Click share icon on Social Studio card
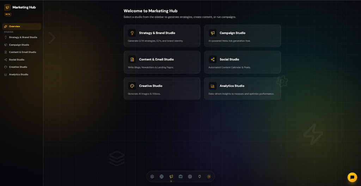The width and height of the screenshot is (361, 186). point(213,59)
